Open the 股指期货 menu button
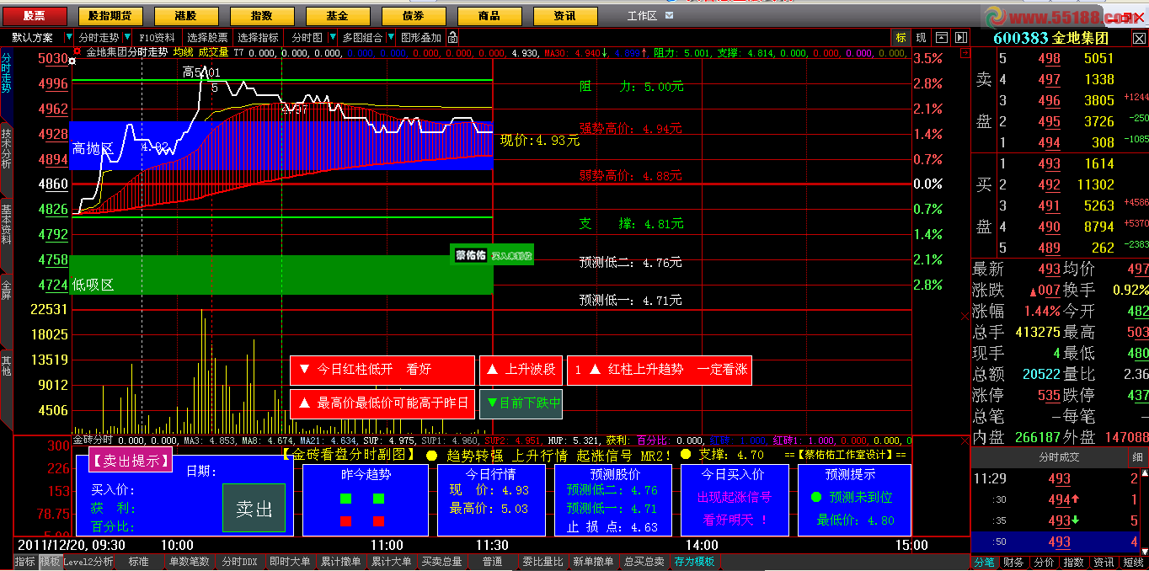This screenshot has height=571, width=1149. coord(110,16)
